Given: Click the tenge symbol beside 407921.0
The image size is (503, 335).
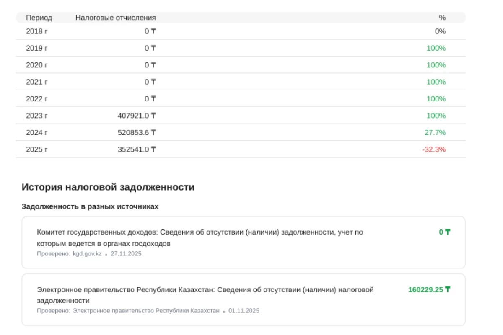Looking at the screenshot, I should pos(153,116).
